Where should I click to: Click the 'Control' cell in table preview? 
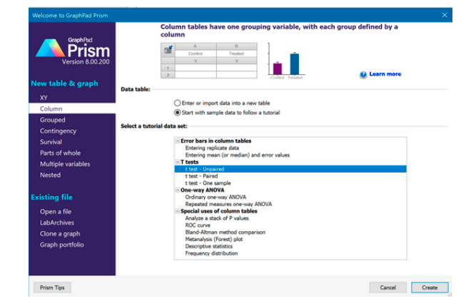tap(196, 53)
